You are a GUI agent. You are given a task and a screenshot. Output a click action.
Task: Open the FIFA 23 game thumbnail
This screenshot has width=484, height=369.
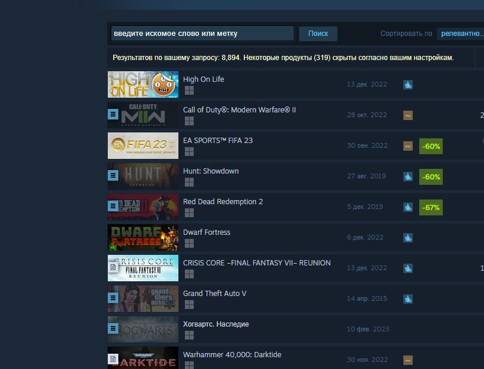click(x=143, y=145)
